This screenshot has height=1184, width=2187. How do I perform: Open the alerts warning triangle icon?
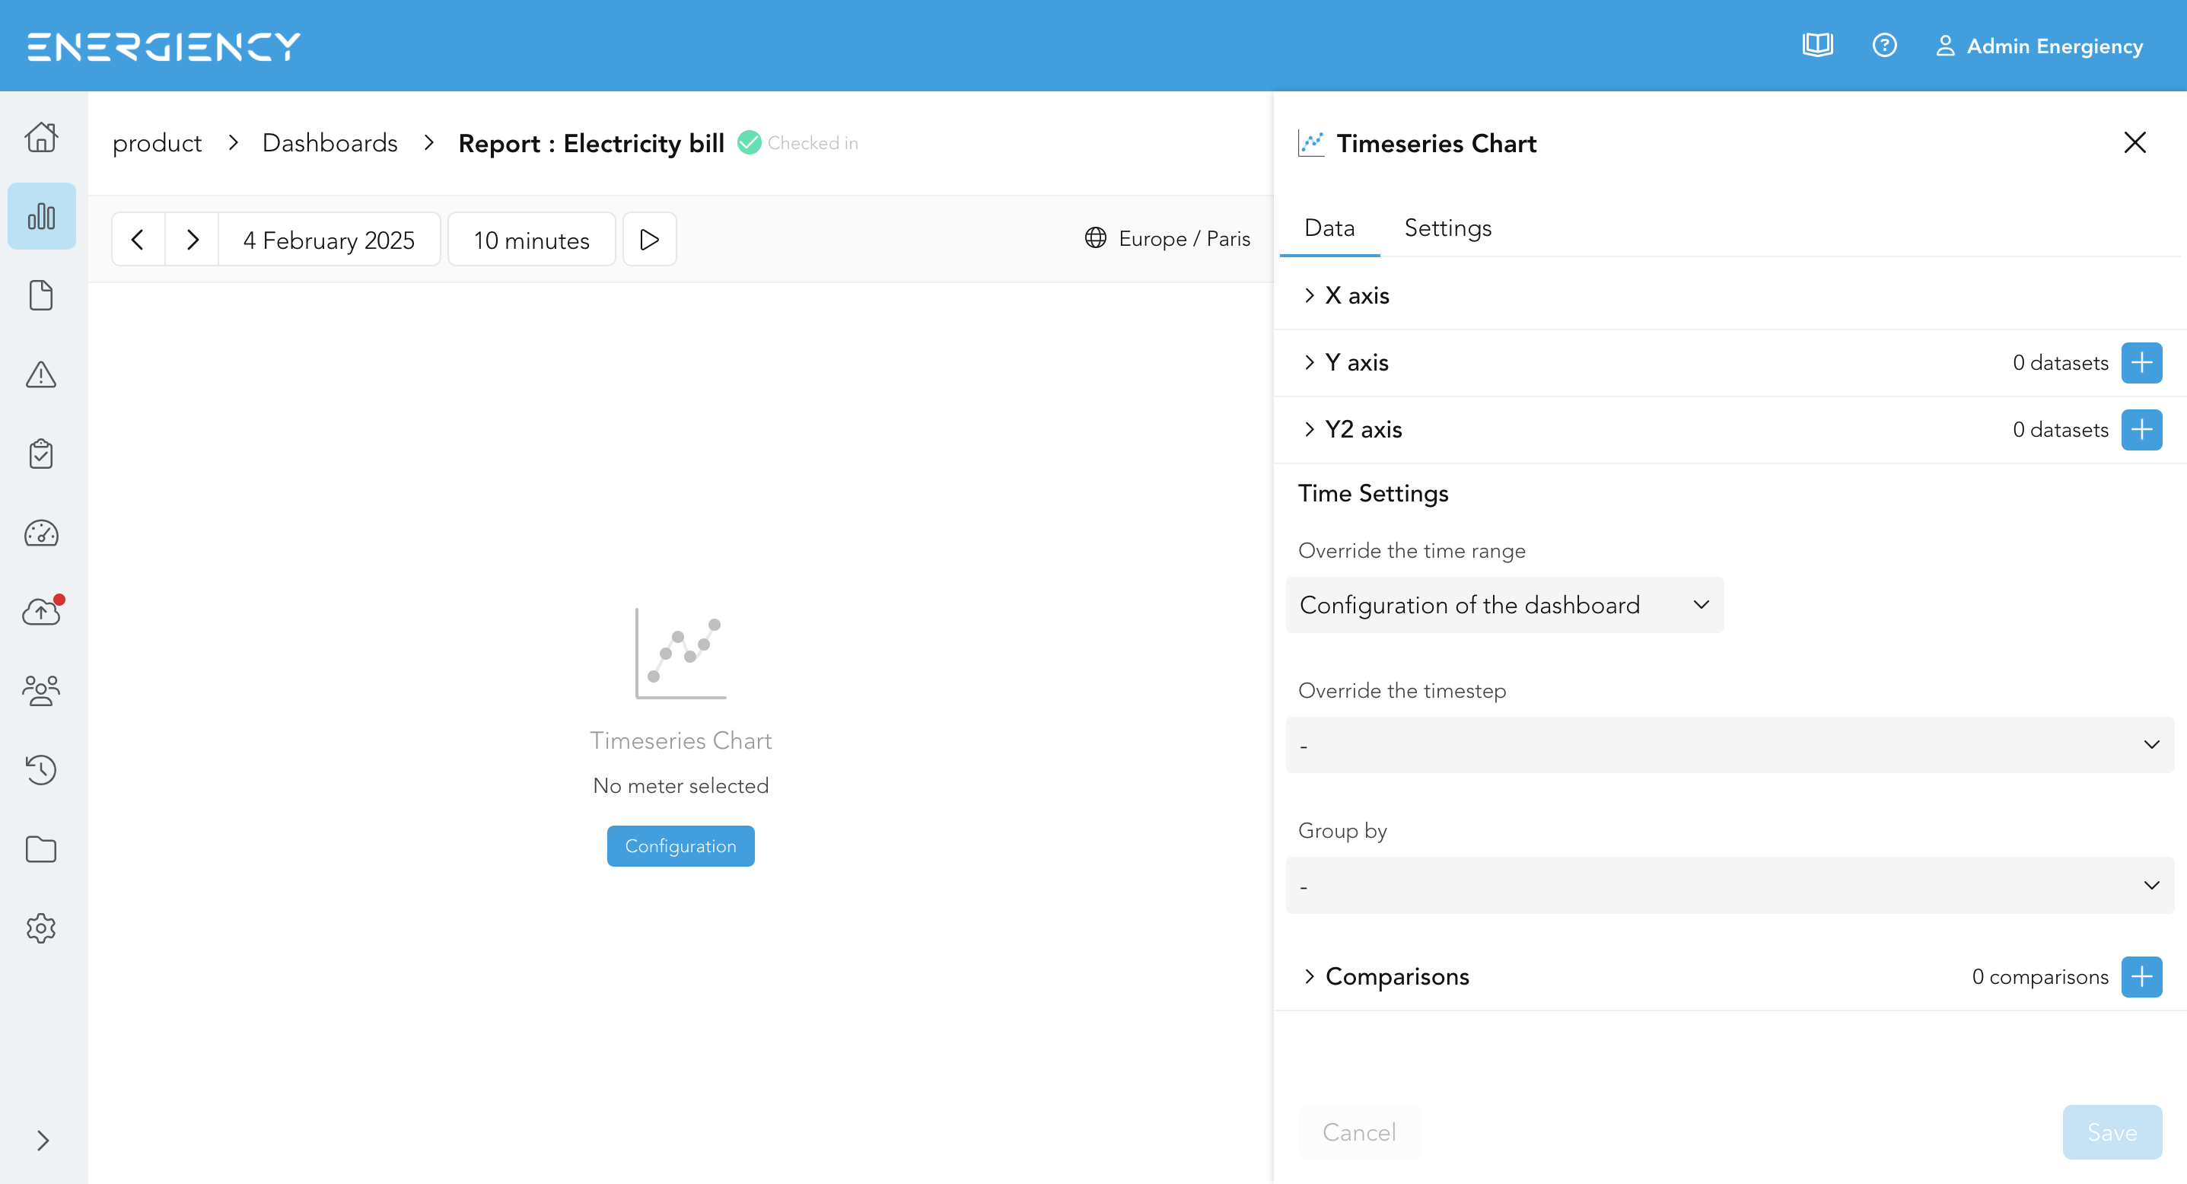tap(41, 374)
